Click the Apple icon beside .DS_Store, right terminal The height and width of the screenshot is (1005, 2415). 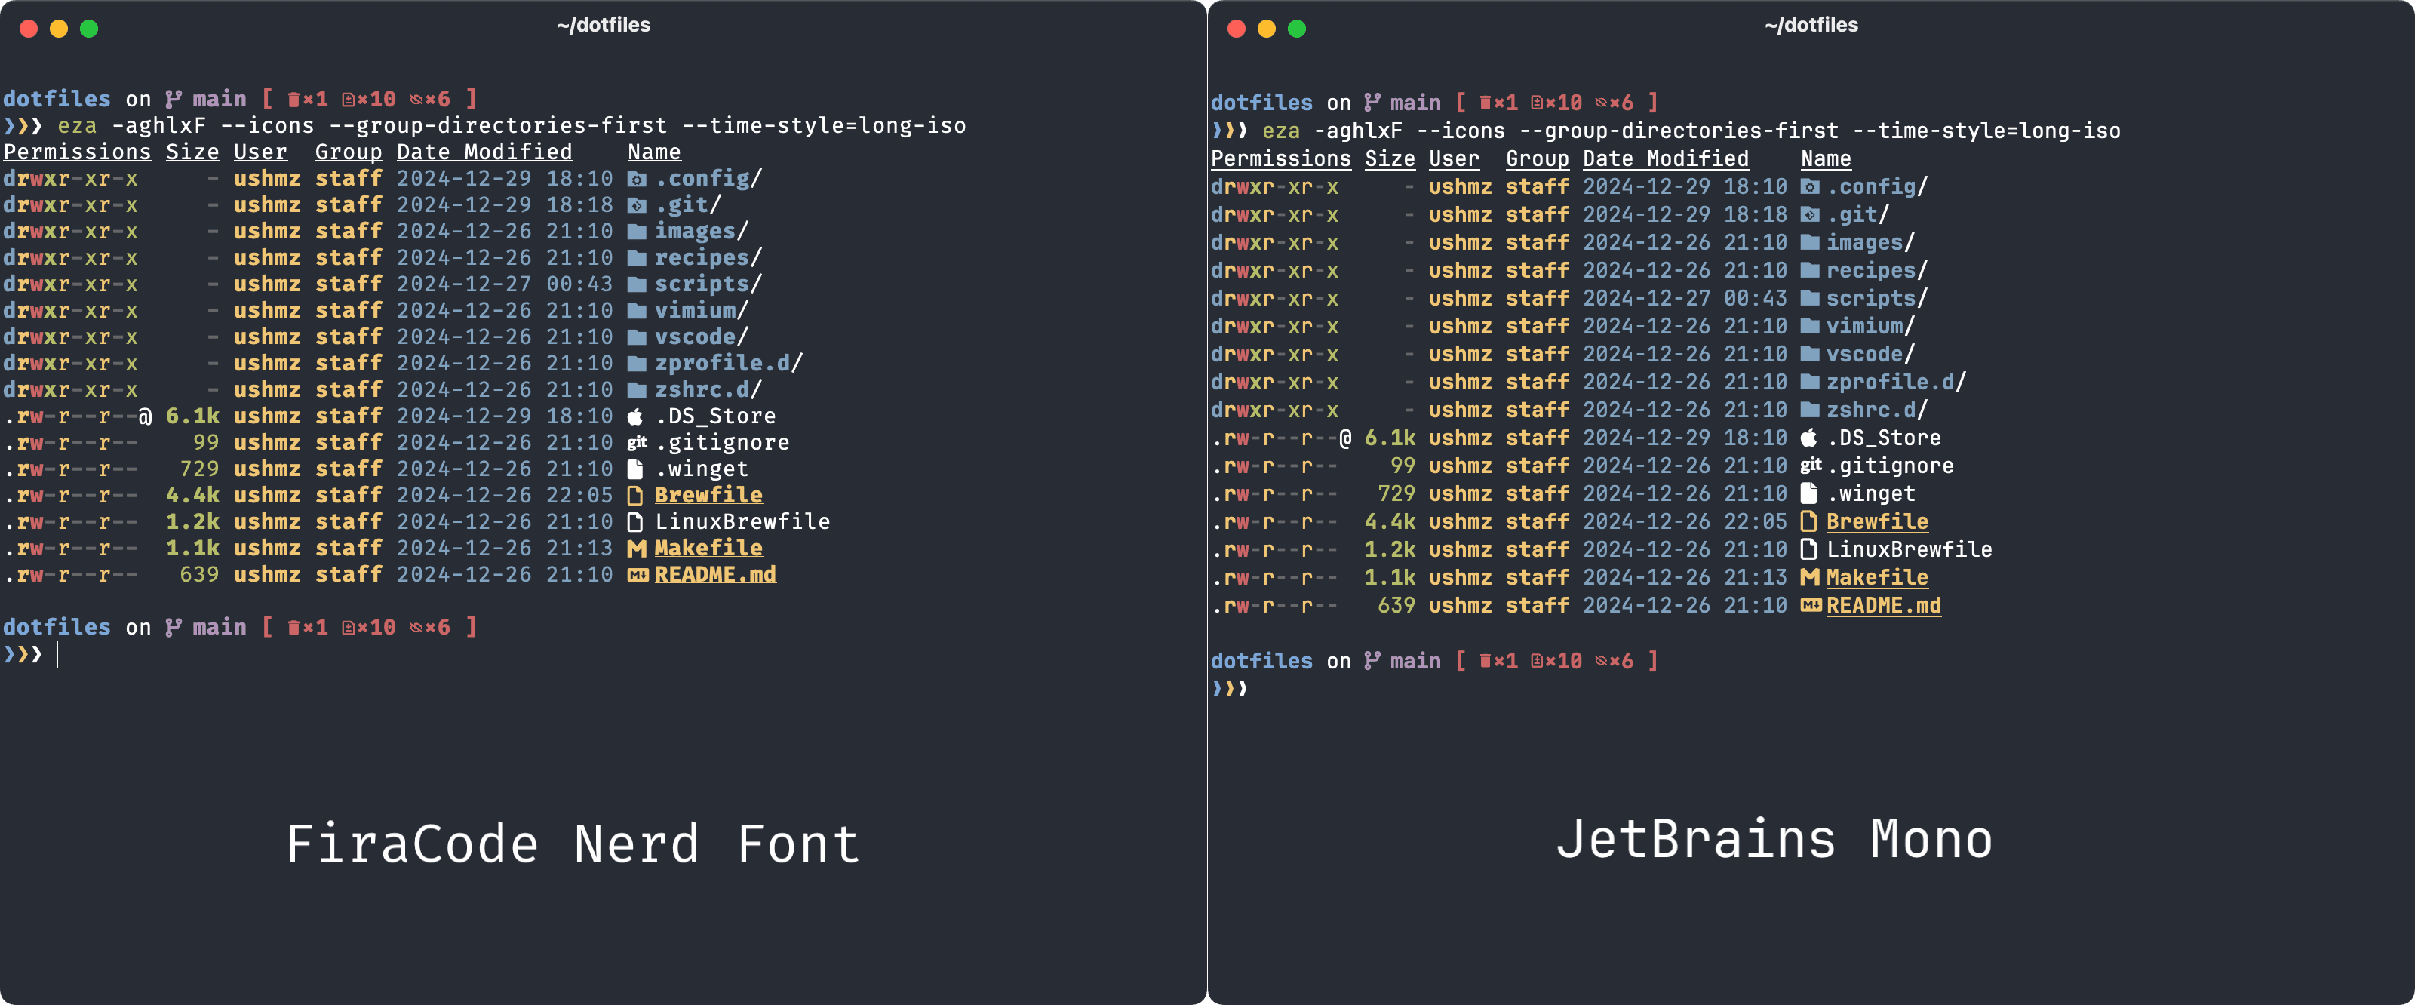pyautogui.click(x=1809, y=438)
